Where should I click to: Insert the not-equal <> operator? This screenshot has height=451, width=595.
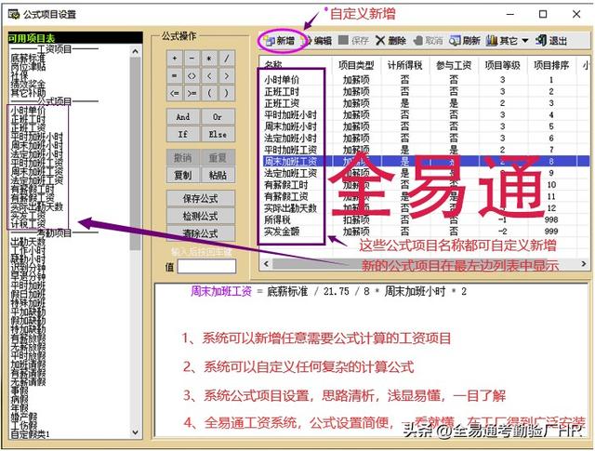[x=192, y=76]
